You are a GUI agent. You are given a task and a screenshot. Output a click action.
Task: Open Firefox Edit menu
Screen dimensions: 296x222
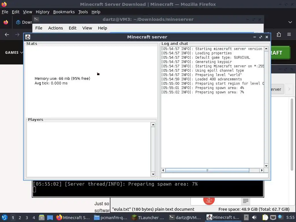click(x=16, y=12)
